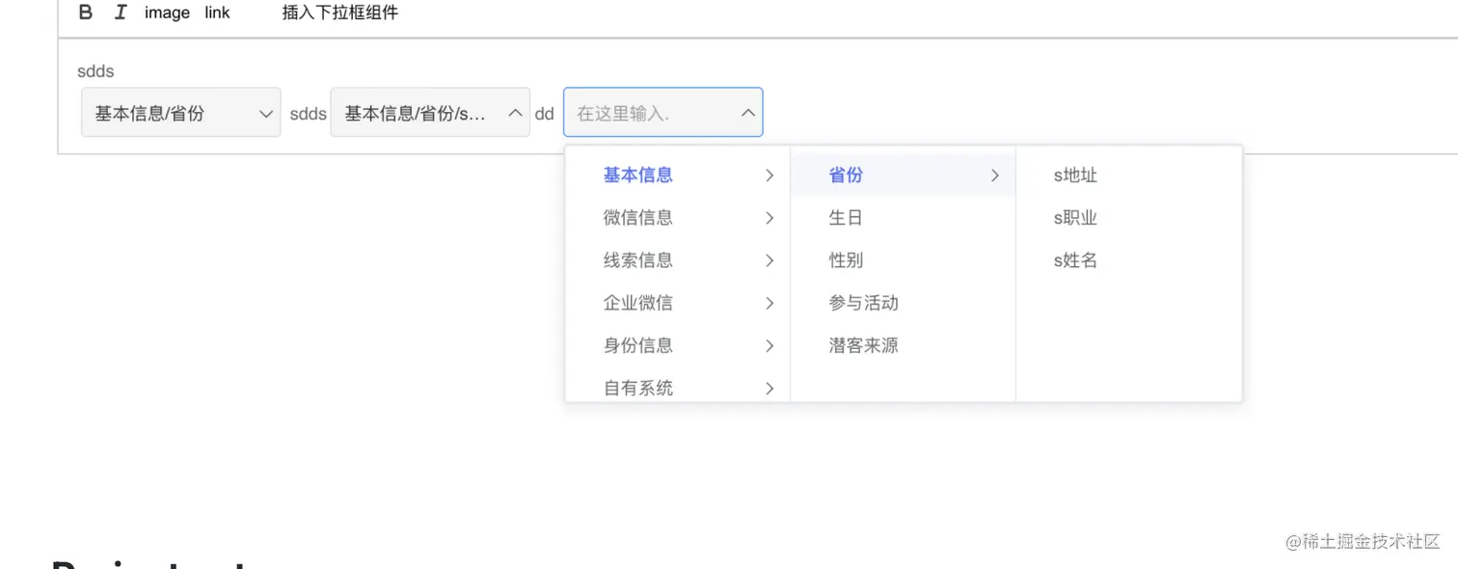Expand the 企业微信 submenu arrow
The height and width of the screenshot is (569, 1458).
(x=769, y=303)
